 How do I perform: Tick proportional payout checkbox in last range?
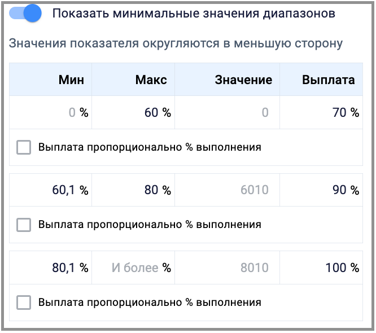click(24, 303)
